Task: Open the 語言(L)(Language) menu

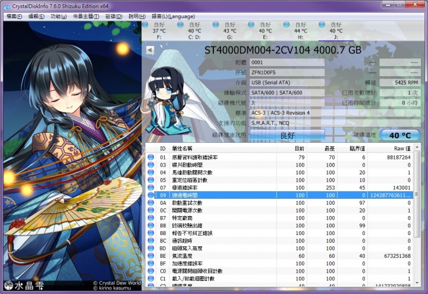Action: click(x=174, y=17)
